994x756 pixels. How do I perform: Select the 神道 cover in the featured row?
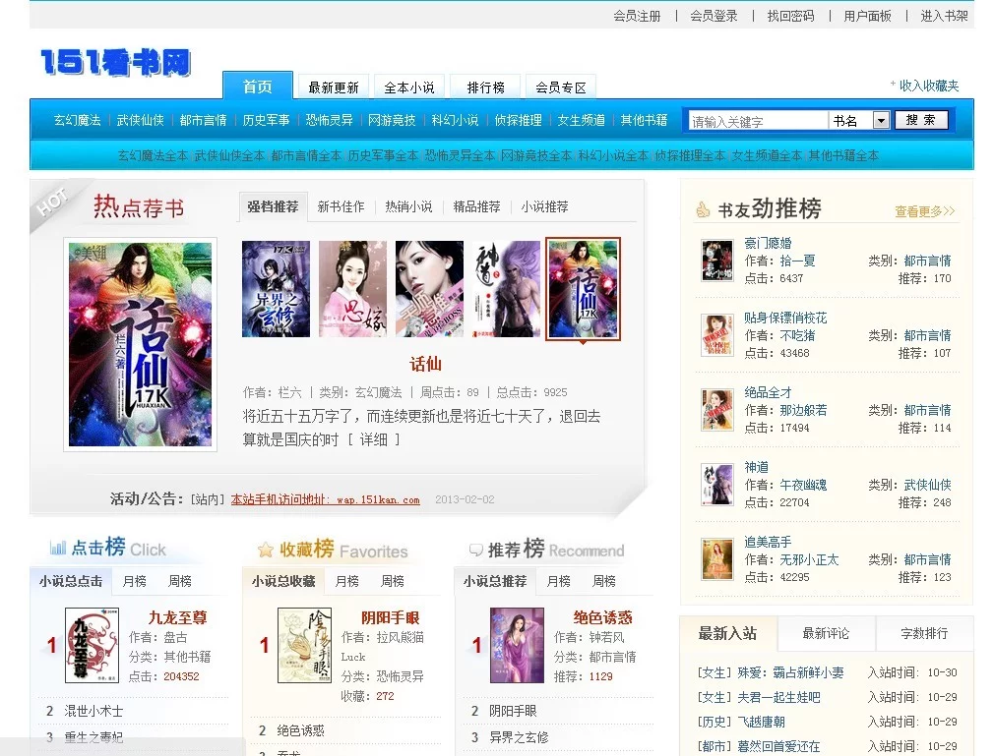pyautogui.click(x=506, y=289)
